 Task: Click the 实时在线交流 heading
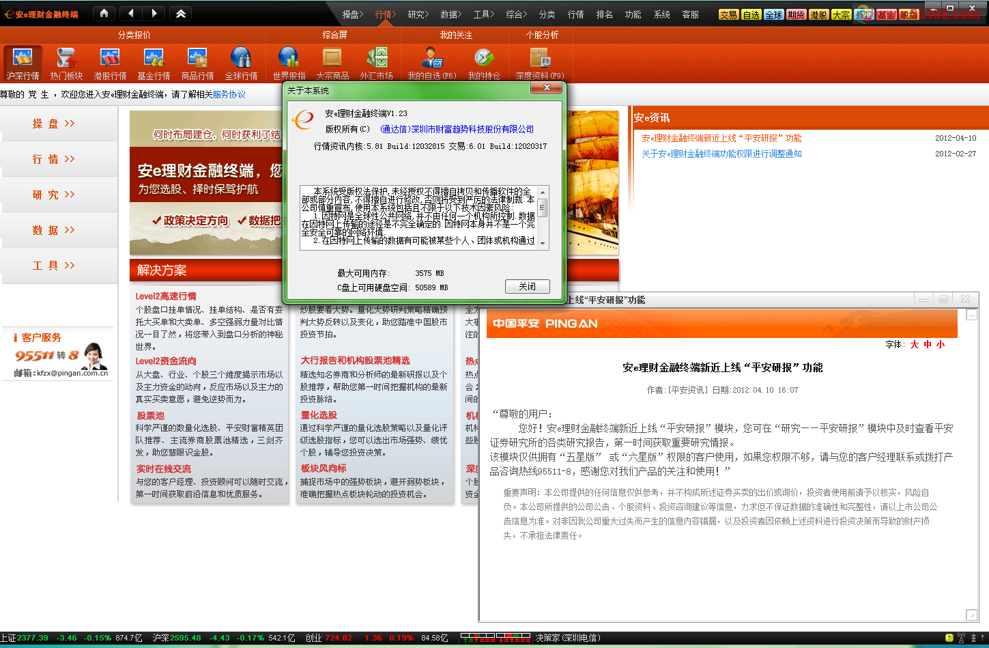(x=163, y=469)
